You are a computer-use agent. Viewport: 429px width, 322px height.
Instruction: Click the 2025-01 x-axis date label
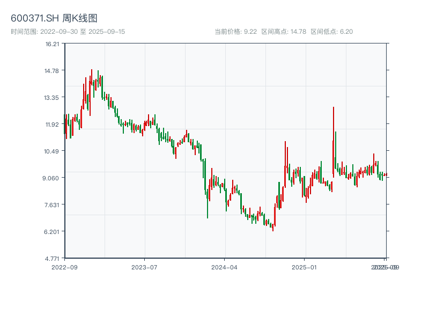(305, 267)
